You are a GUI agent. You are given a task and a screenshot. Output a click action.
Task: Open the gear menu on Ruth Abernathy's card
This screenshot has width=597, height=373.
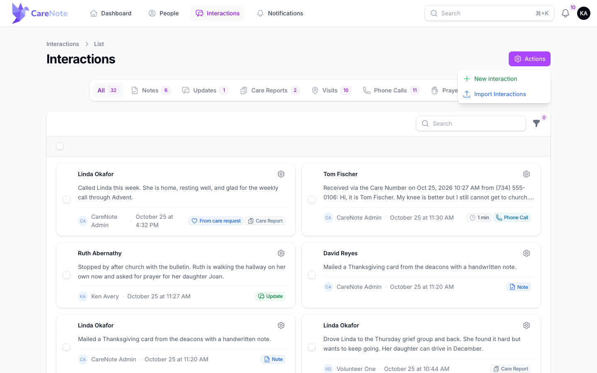[281, 253]
